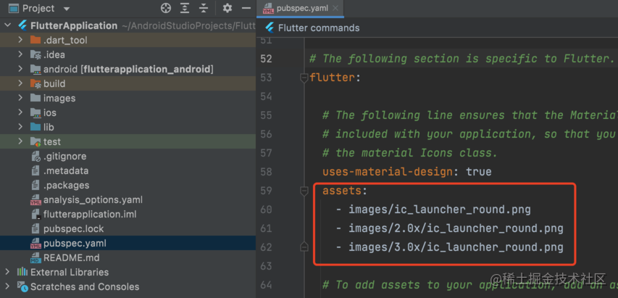Fold the assets: block at line 59
618x298 pixels.
304,191
